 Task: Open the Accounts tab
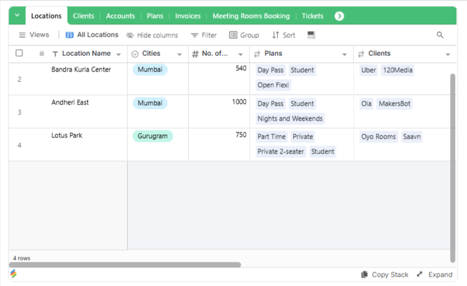[x=120, y=16]
